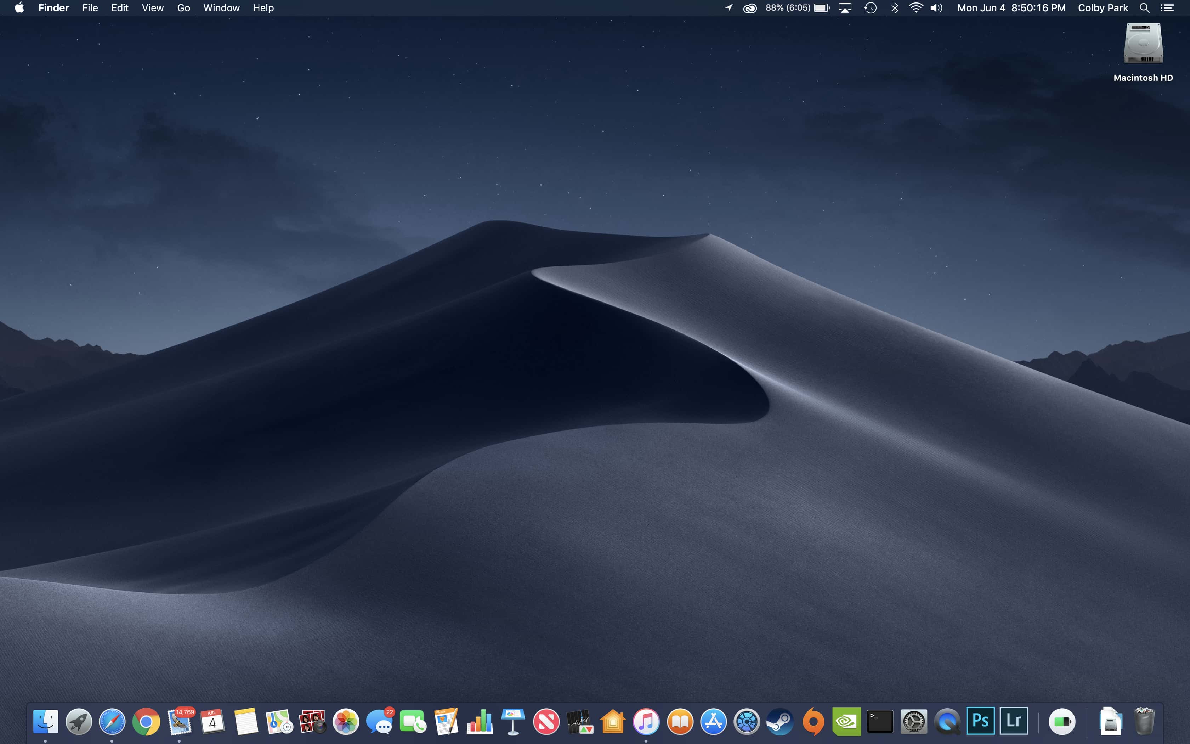Open the AirPlay display menu
The width and height of the screenshot is (1190, 744).
[x=845, y=8]
